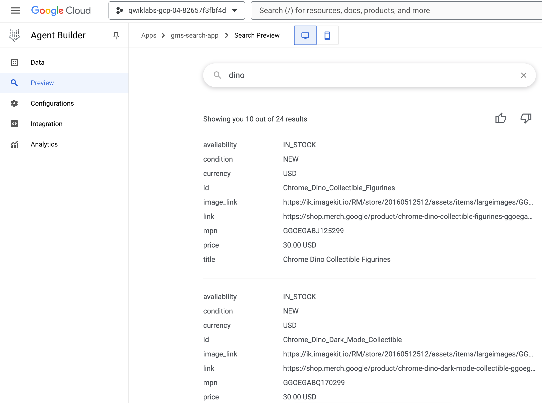The image size is (542, 403).
Task: Click the Chrome_Dino_Dark_Mode_Collectible id value
Action: [342, 340]
